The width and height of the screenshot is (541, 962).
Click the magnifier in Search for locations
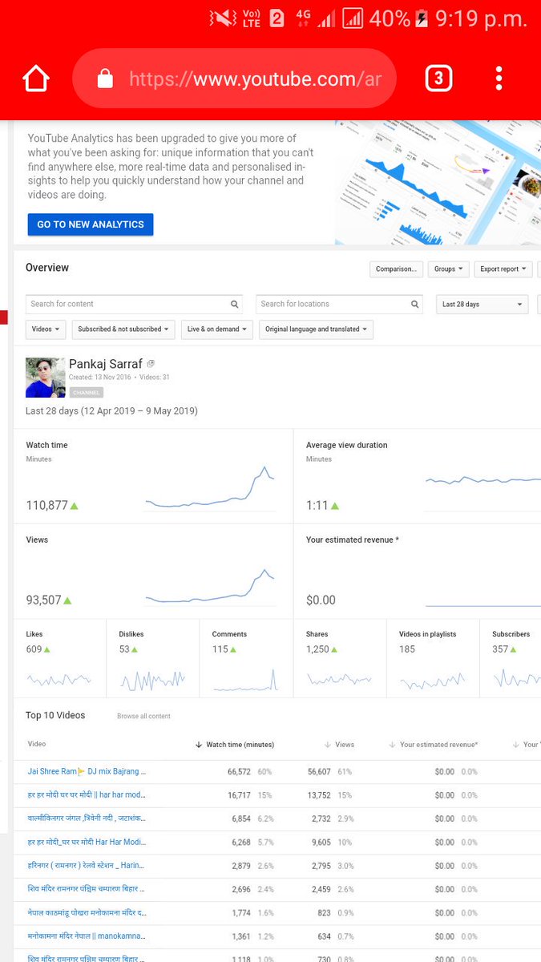[415, 305]
